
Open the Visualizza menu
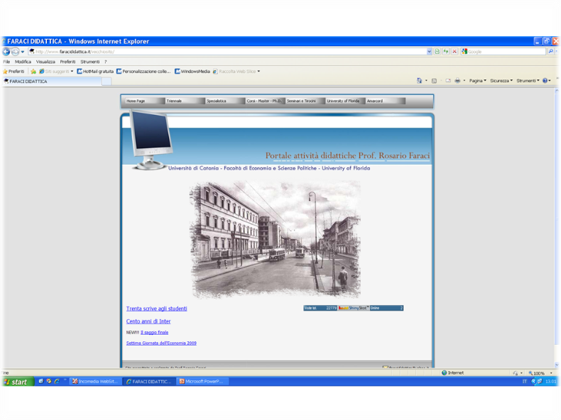pyautogui.click(x=45, y=62)
